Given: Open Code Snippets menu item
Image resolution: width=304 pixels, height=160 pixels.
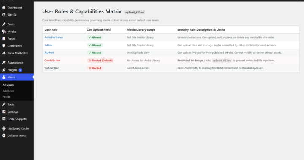Looking at the screenshot, I should [17, 119].
